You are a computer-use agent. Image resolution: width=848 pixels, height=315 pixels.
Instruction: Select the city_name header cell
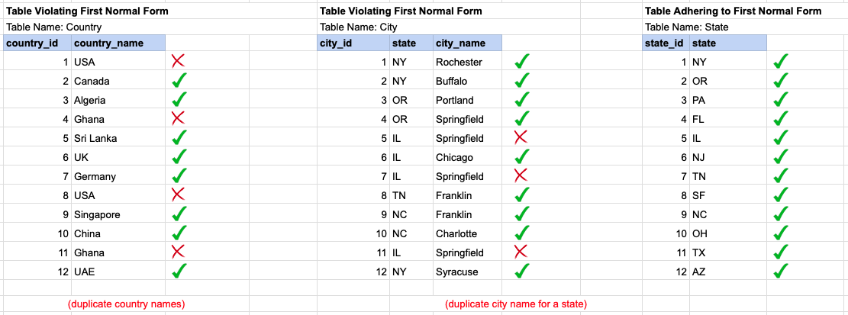pos(467,43)
